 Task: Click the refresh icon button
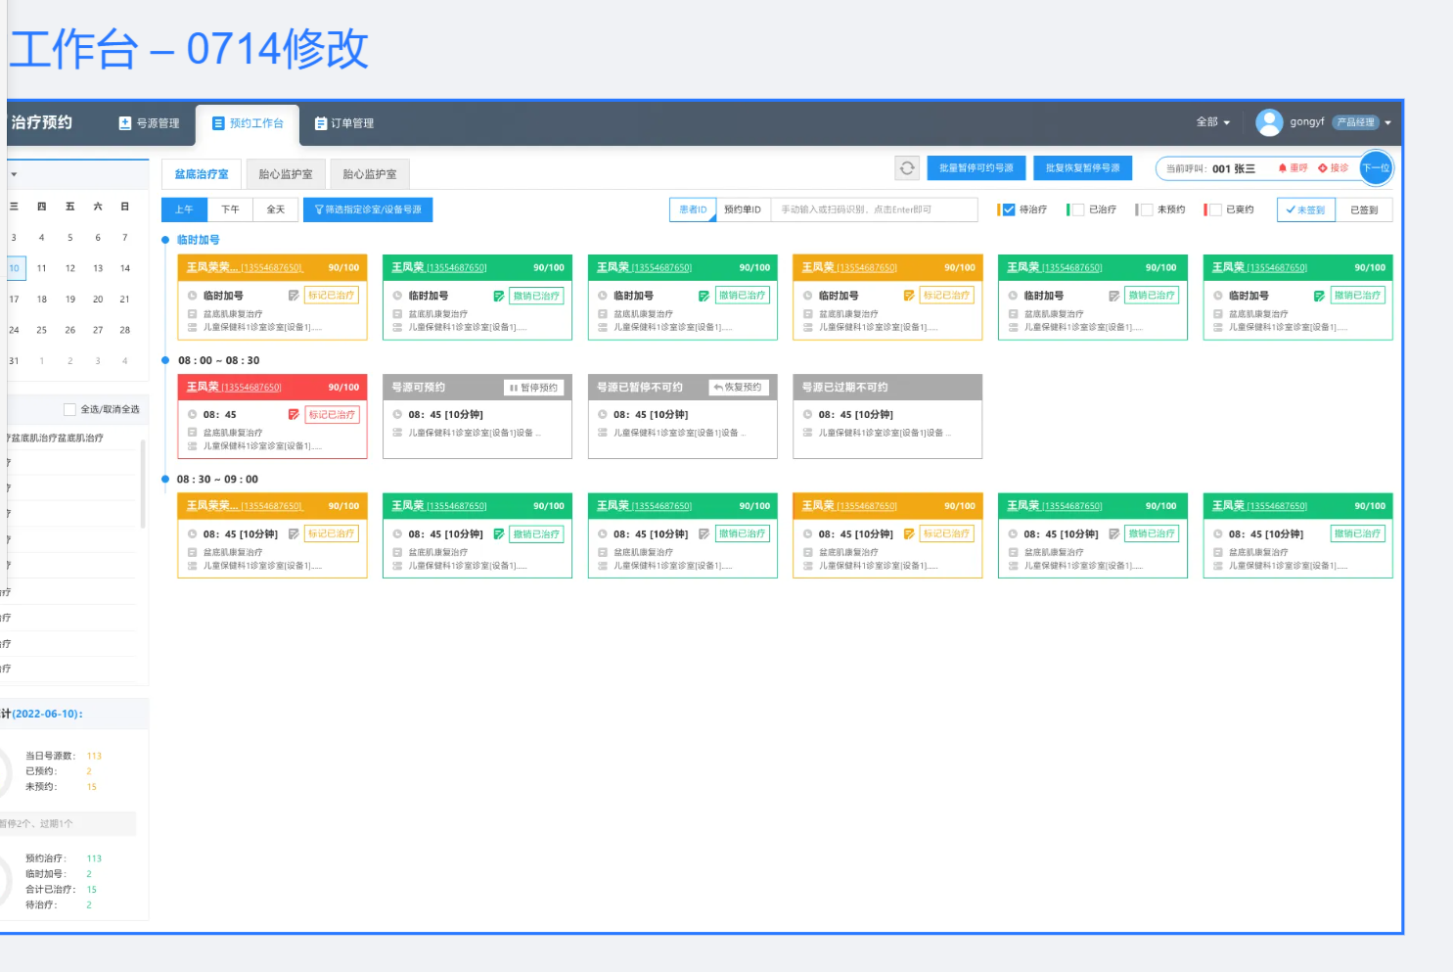click(x=907, y=168)
